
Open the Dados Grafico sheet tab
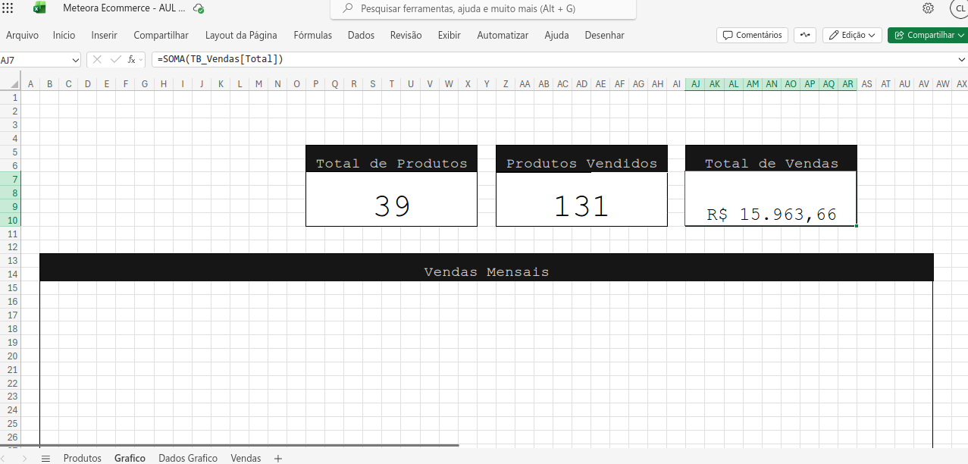187,458
